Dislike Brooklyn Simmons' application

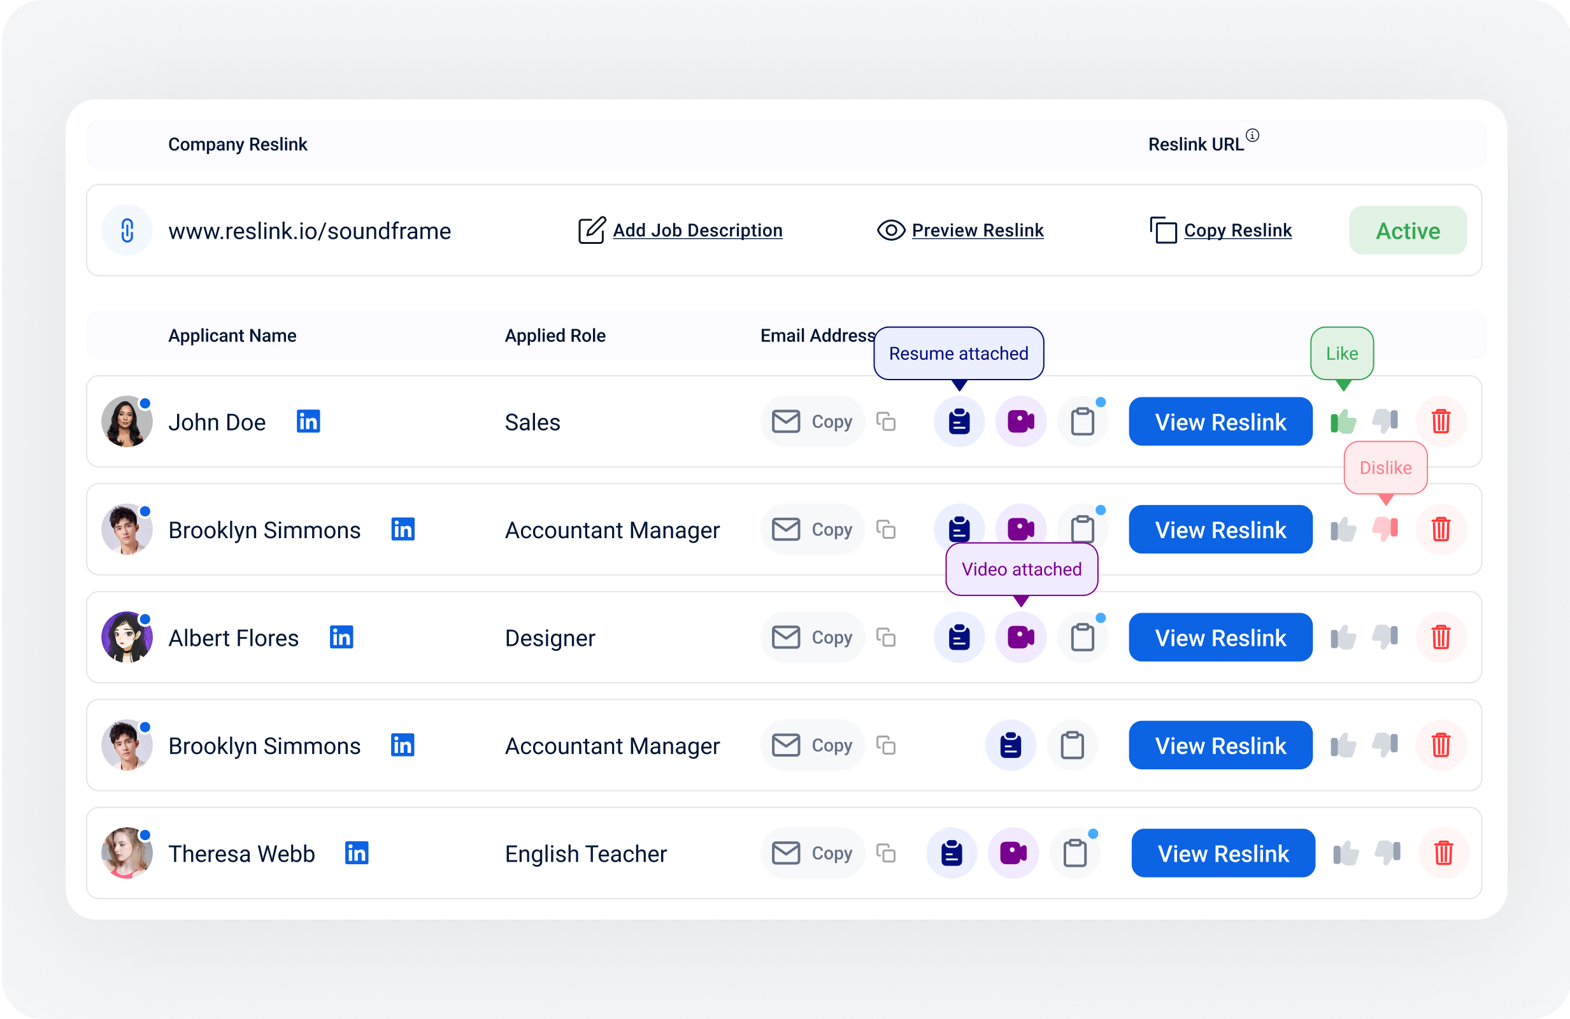(x=1385, y=529)
